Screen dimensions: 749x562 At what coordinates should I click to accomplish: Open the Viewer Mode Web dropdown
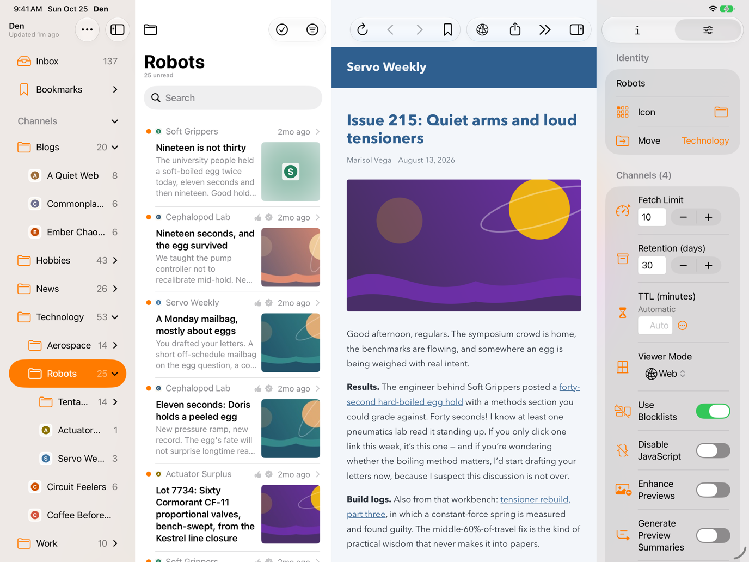pos(665,374)
